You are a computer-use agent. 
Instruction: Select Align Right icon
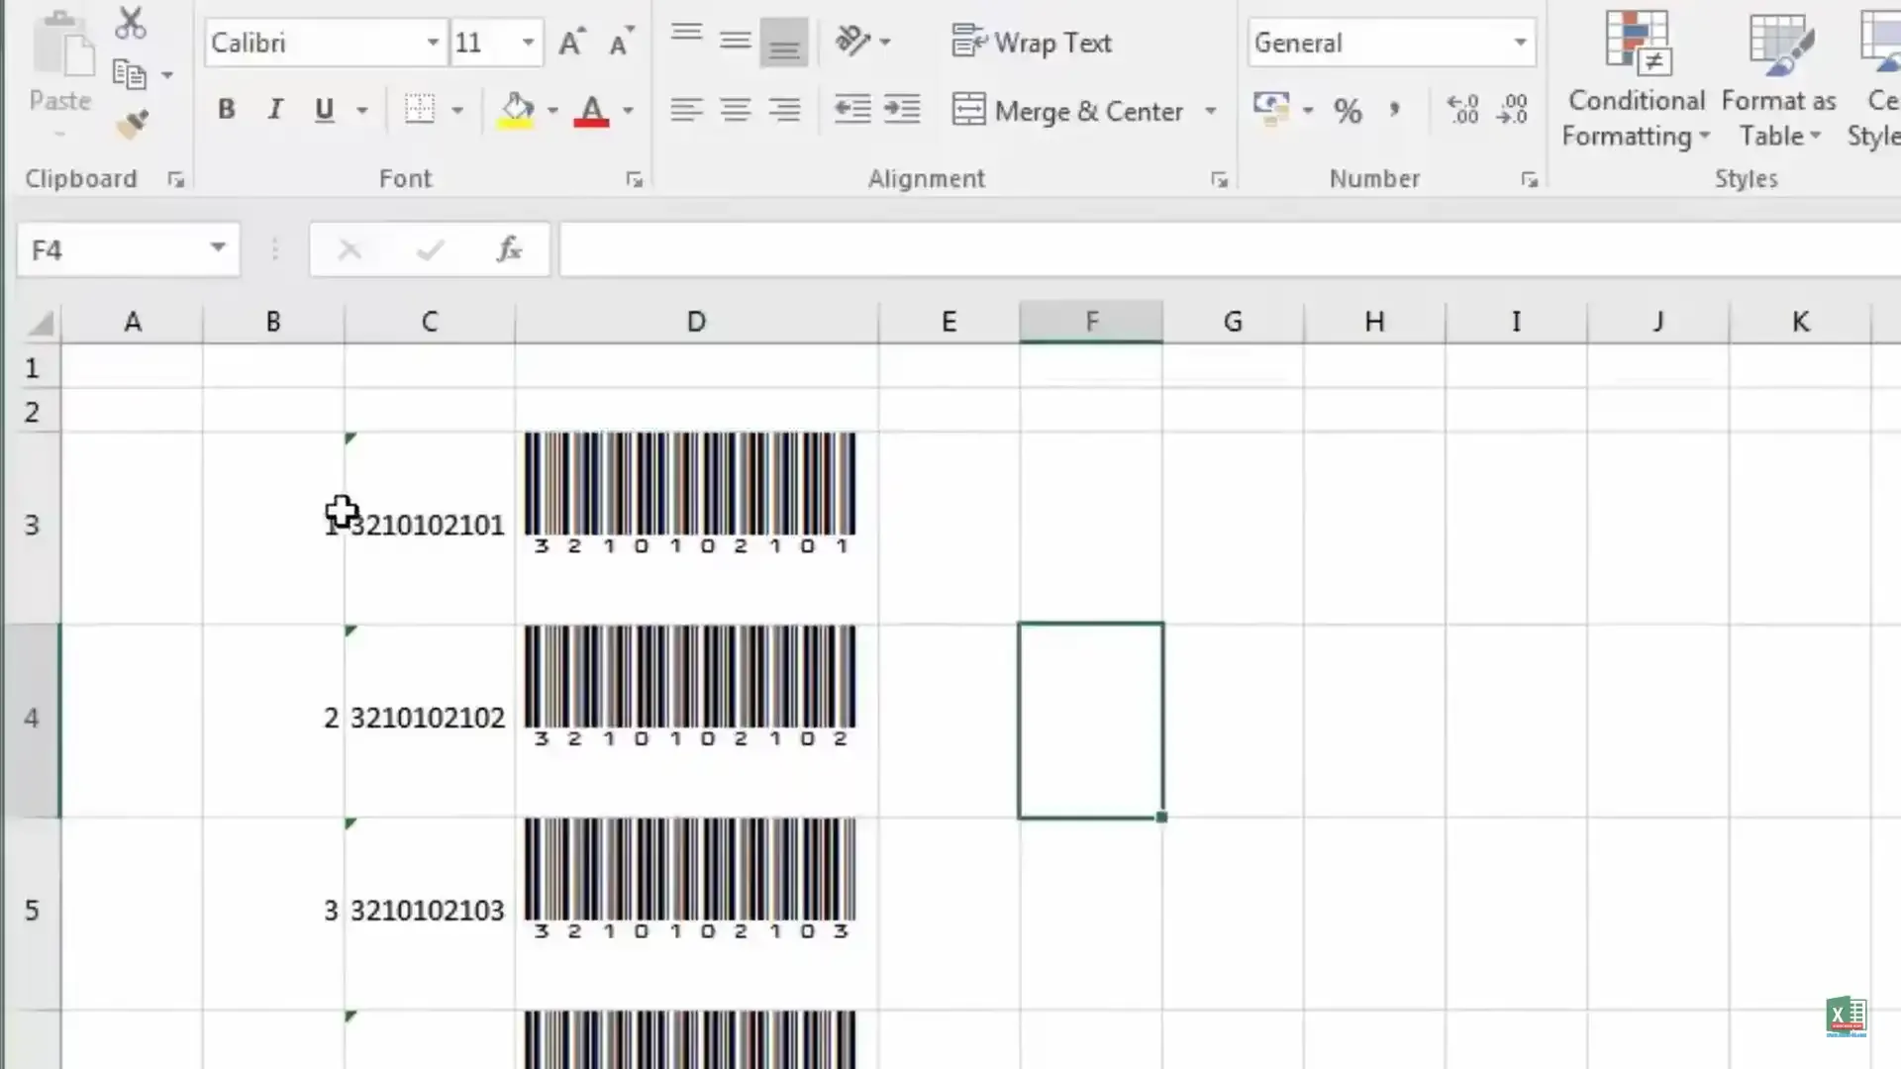[784, 110]
